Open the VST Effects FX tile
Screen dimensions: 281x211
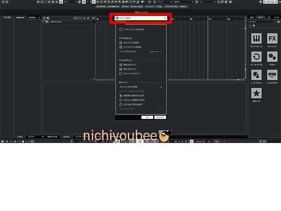(x=272, y=38)
